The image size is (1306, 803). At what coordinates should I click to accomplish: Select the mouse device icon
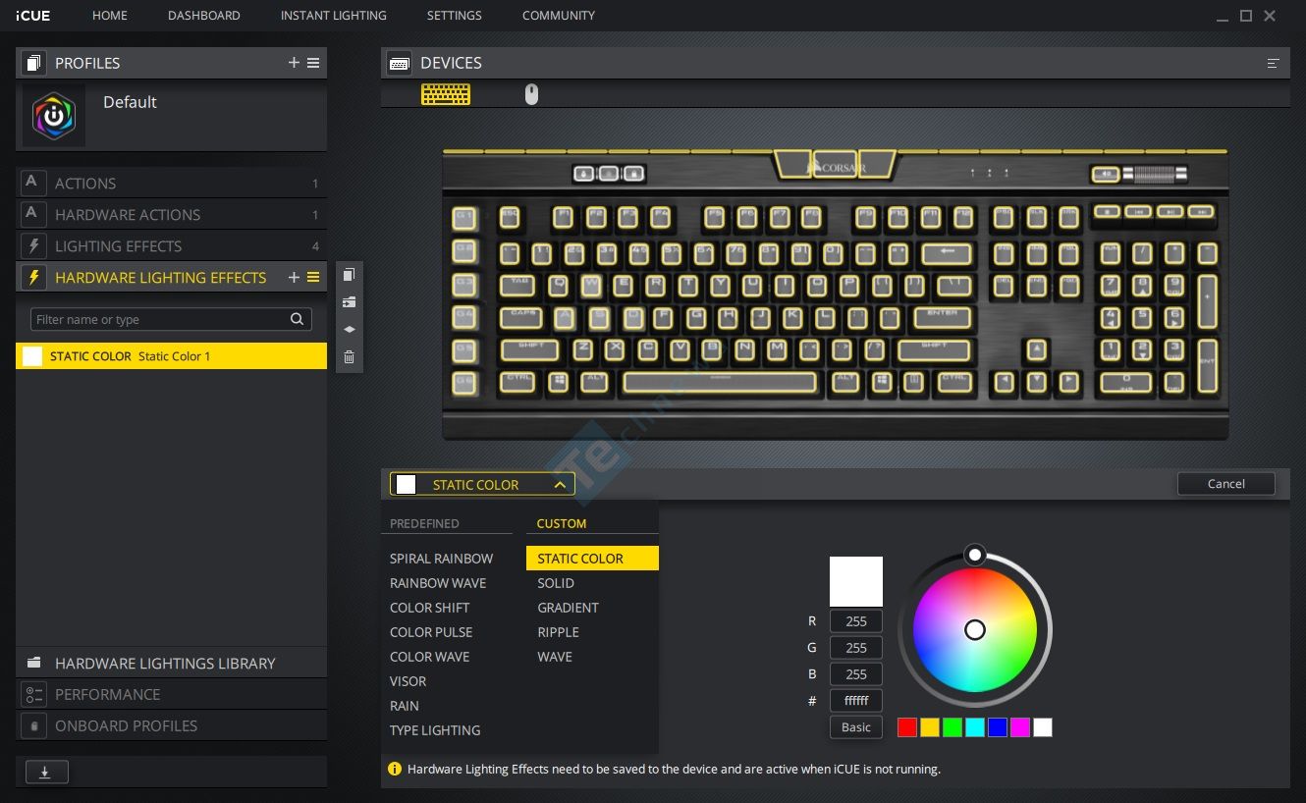pyautogui.click(x=531, y=94)
